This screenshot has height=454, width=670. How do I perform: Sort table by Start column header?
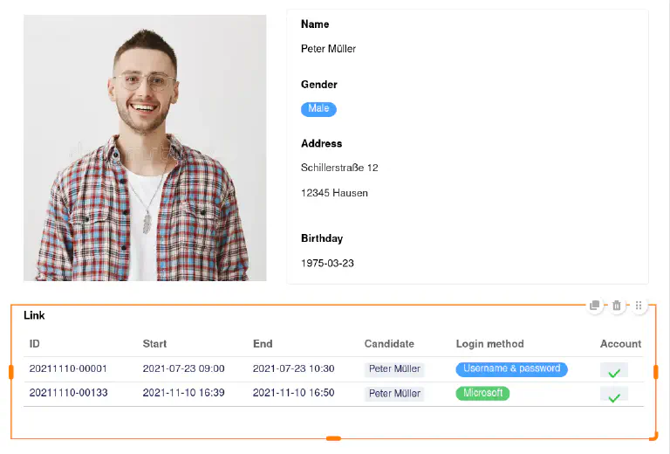pos(154,344)
